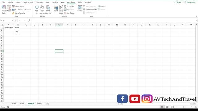198x111 pixels.
Task: Switch to the Insert ribbon tab
Action: tap(18, 2)
